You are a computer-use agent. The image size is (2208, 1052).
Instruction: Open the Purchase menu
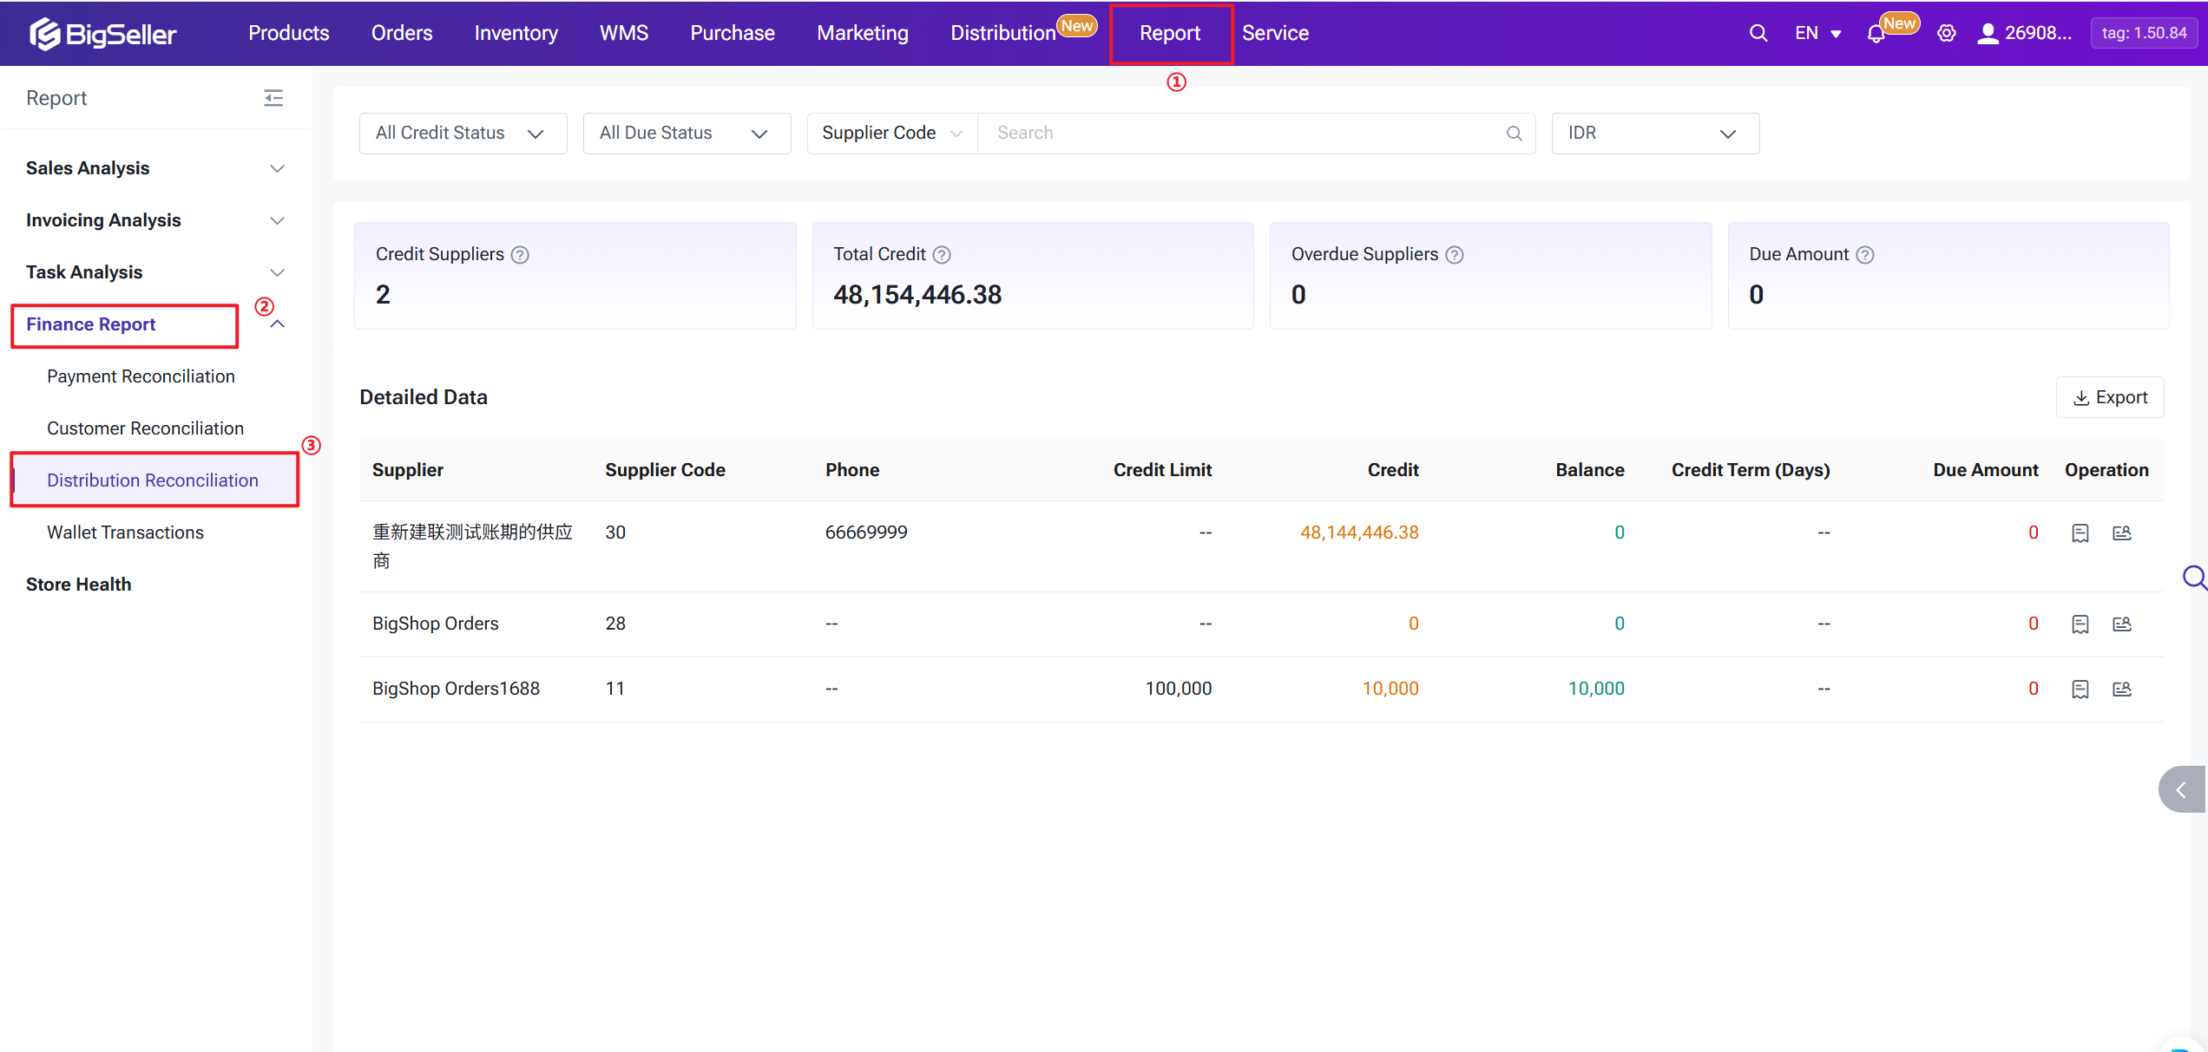coord(732,33)
